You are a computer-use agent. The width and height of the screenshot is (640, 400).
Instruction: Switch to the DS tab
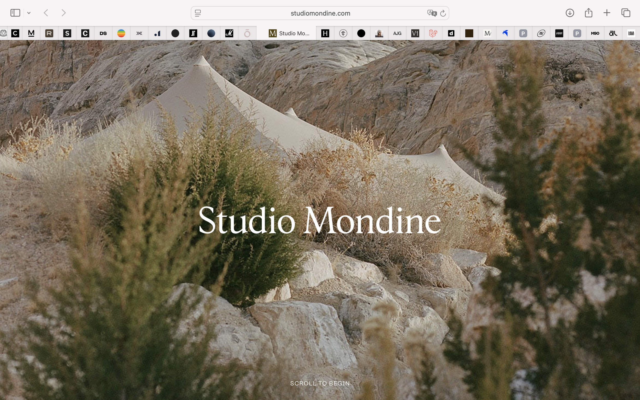pos(103,33)
